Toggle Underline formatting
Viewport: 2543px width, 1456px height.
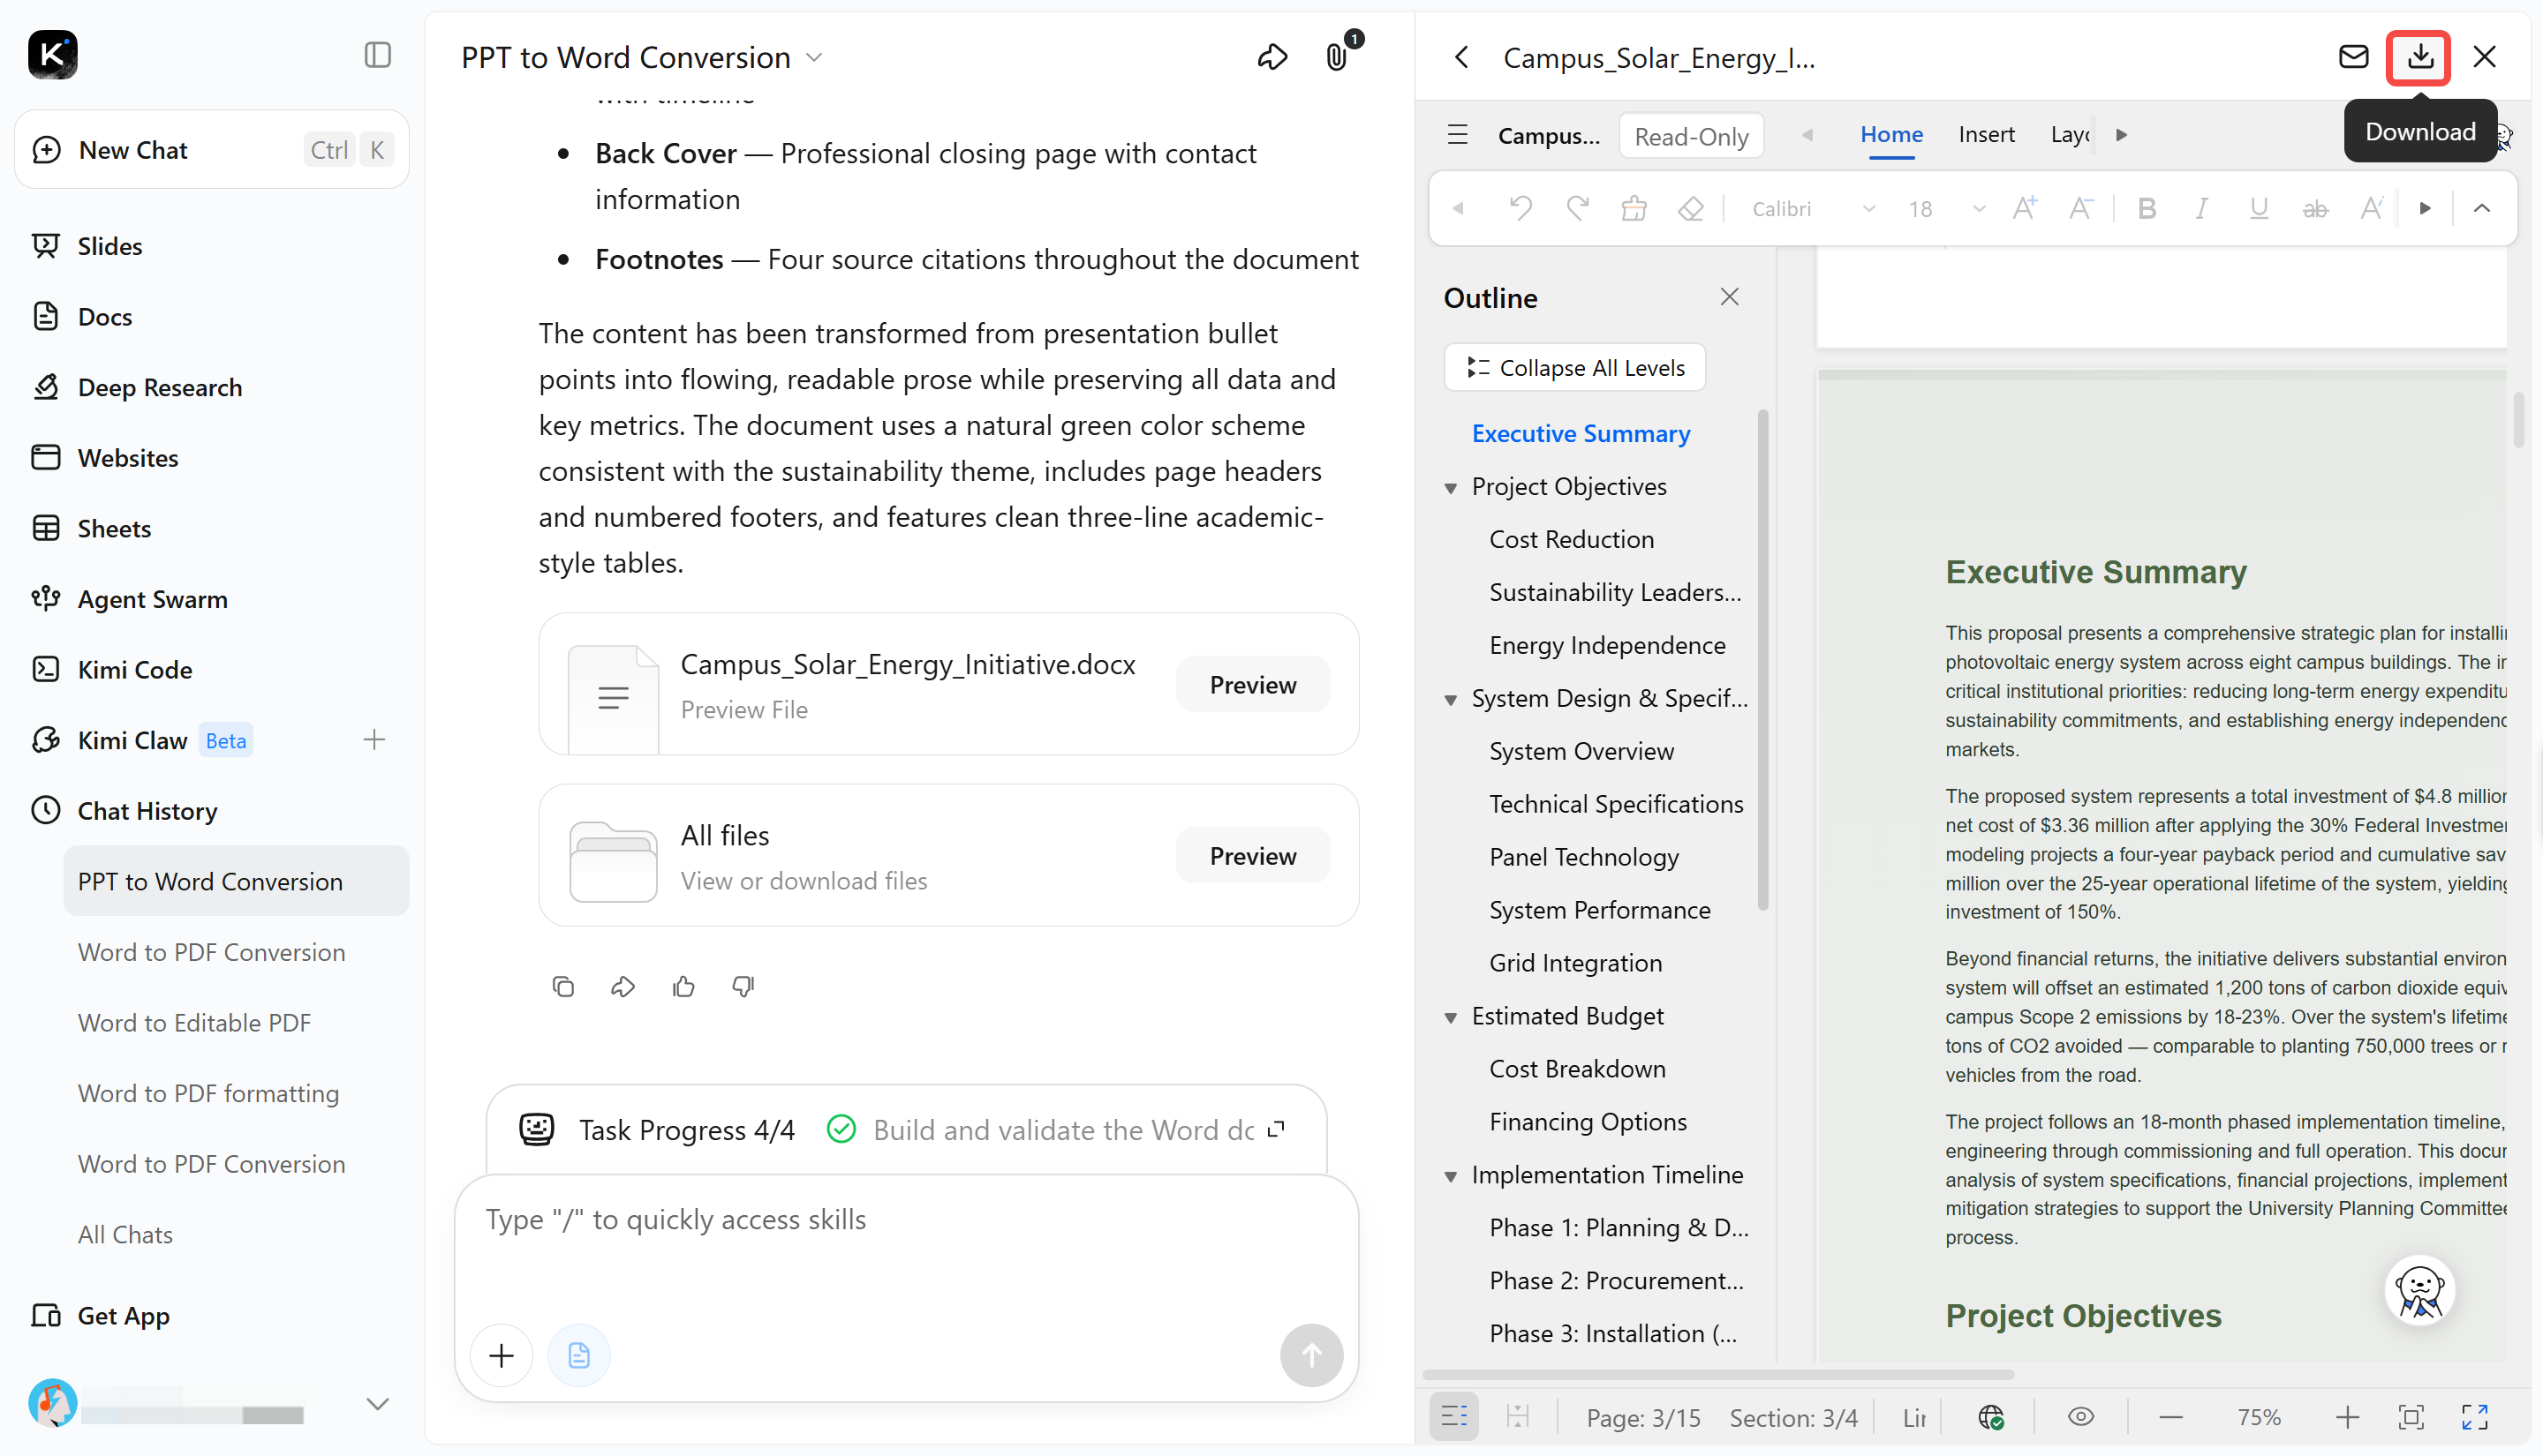tap(2258, 208)
